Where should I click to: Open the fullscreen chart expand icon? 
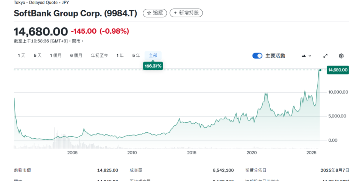coord(325,56)
